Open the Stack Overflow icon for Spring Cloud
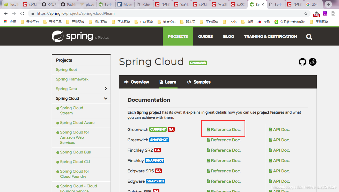The image size is (339, 192). click(312, 62)
